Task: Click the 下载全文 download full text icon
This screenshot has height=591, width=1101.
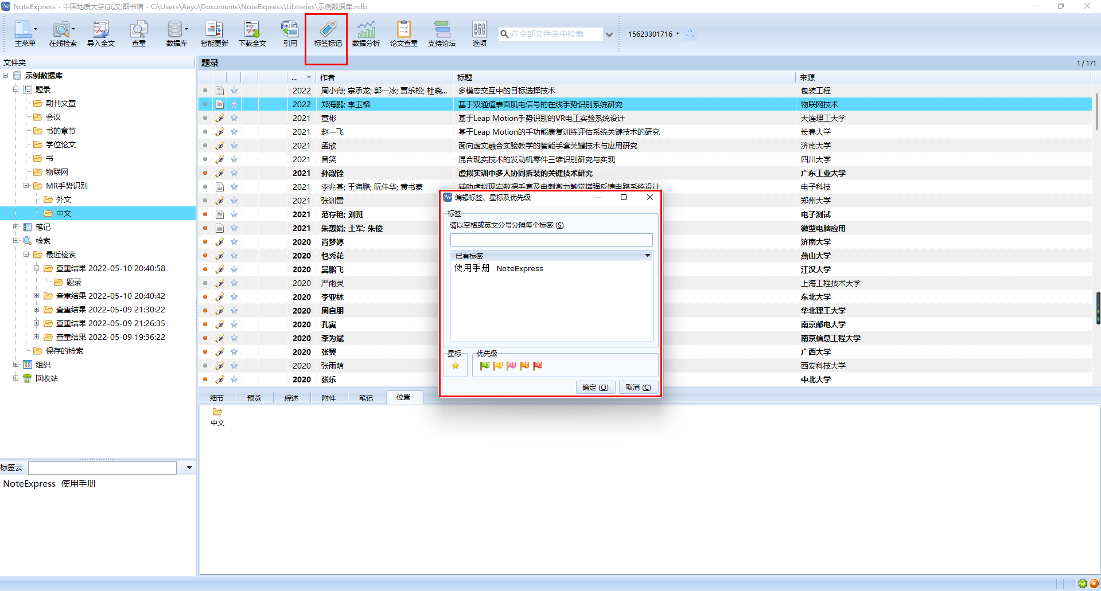Action: pyautogui.click(x=252, y=33)
